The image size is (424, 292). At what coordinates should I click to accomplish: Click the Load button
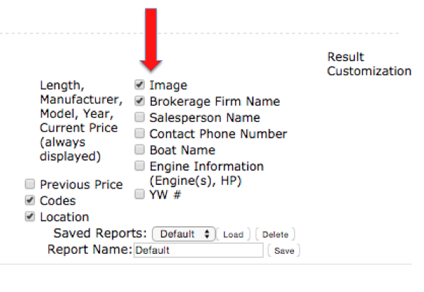233,235
